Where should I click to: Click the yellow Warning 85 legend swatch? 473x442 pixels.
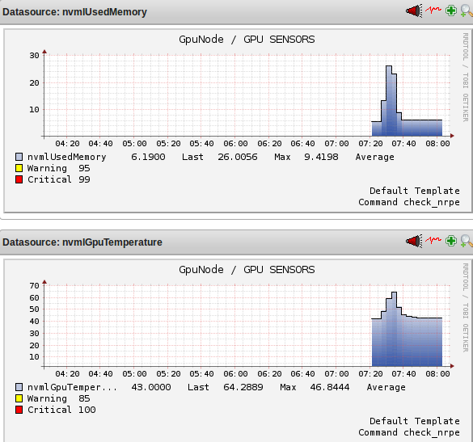[x=19, y=398]
